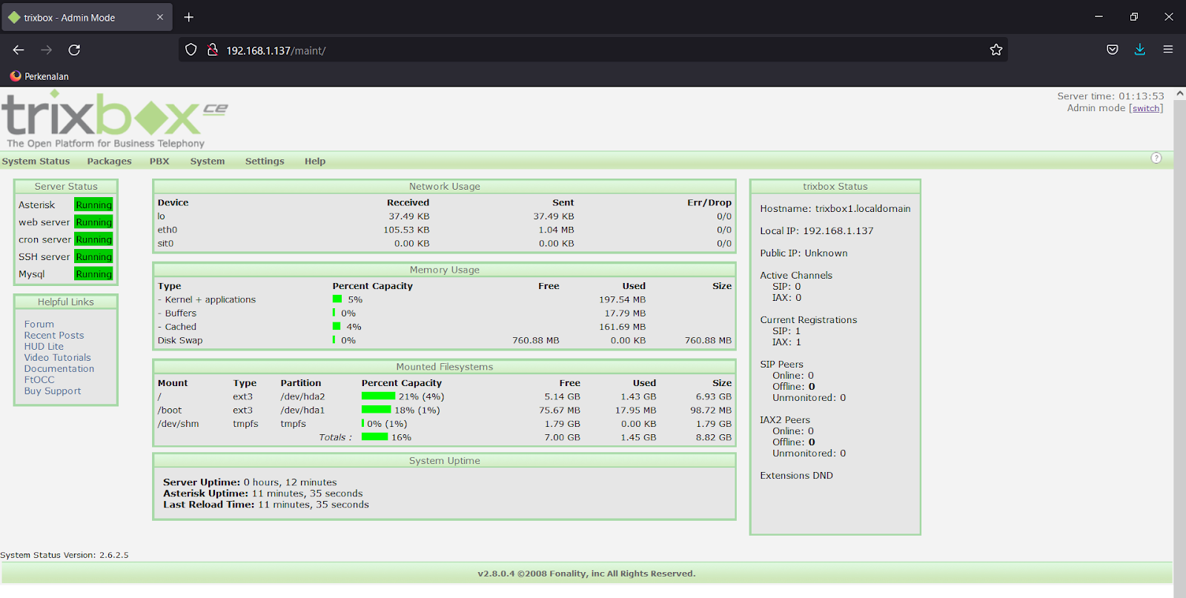Open the Forum helpful link
The image size is (1186, 598).
tap(39, 324)
